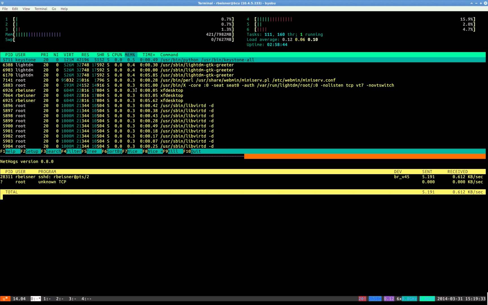Open the Help menu in menu bar
This screenshot has width=488, height=305.
tap(64, 9)
